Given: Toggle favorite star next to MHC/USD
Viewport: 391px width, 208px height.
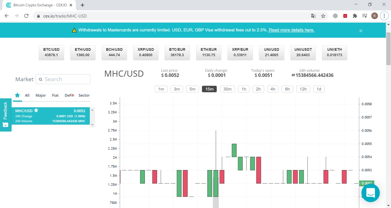Looking at the screenshot, I should point(36,110).
